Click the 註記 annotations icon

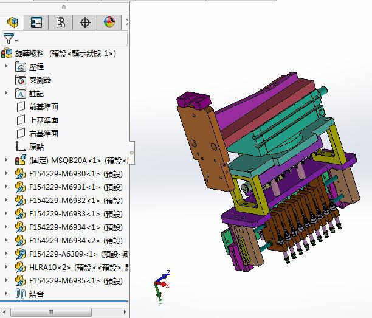coord(21,94)
